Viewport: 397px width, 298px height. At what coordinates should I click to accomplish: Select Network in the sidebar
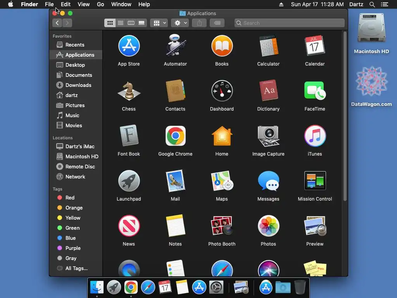(x=76, y=177)
